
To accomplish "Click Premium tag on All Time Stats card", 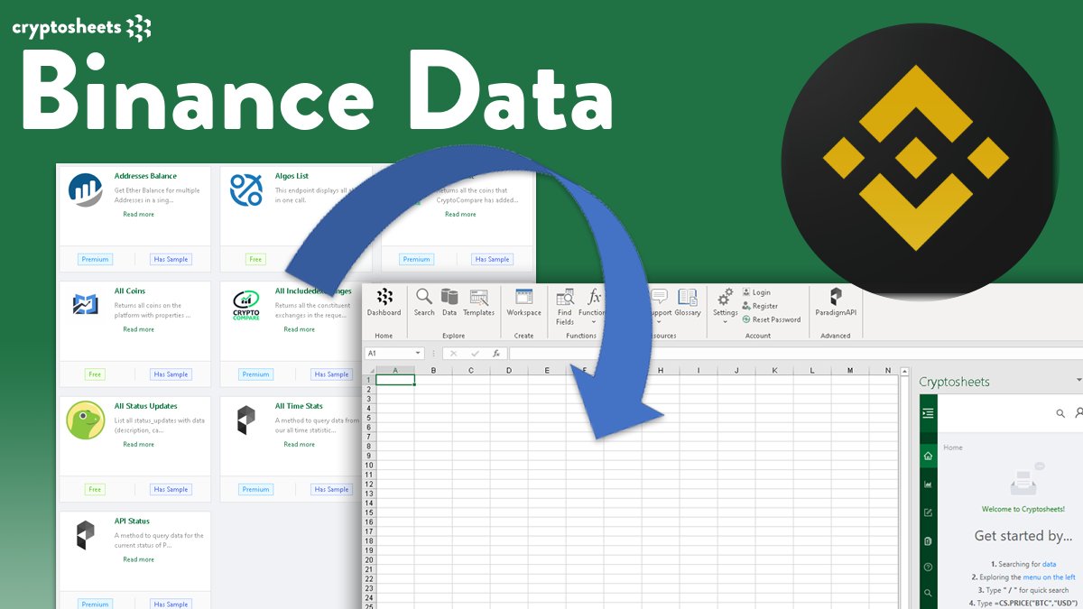I will pos(255,489).
